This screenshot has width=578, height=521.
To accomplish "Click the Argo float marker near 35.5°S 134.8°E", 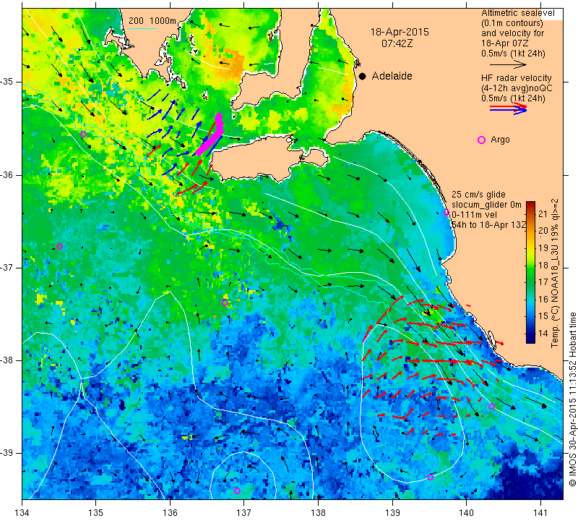I will pyautogui.click(x=83, y=134).
